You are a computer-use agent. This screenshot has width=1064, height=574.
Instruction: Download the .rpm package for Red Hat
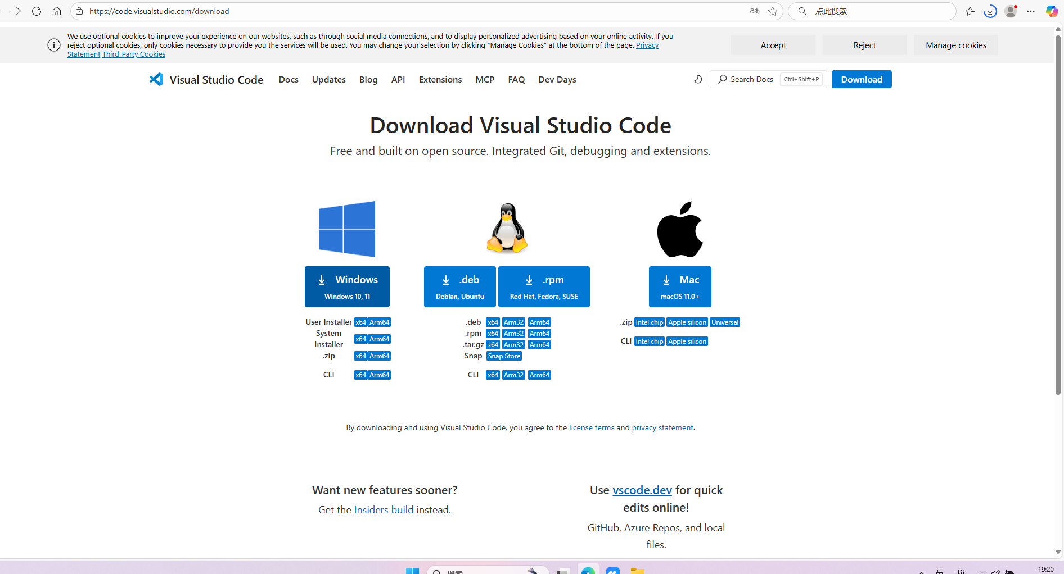click(544, 286)
